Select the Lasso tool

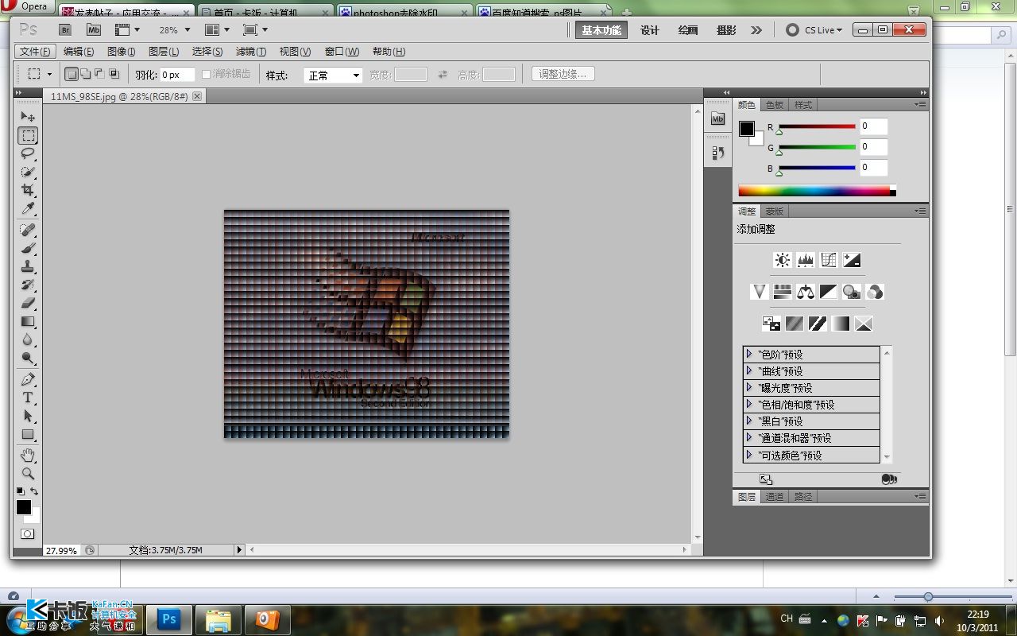pyautogui.click(x=28, y=153)
